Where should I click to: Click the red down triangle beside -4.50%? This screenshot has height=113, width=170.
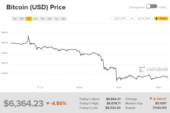47,104
